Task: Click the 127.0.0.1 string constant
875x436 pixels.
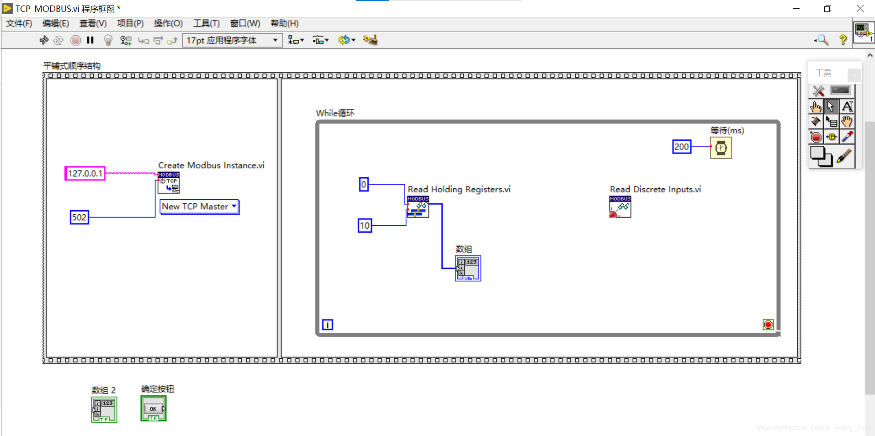Action: click(x=85, y=174)
